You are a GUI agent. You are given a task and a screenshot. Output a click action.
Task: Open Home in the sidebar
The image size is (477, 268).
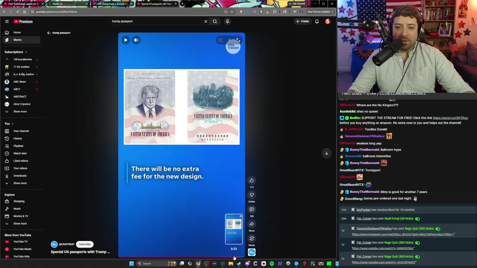click(22, 32)
